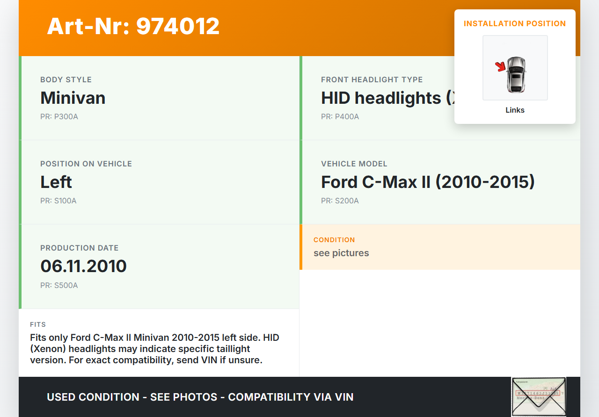The image size is (599, 417).
Task: Click the car installation position icon
Action: 516,75
